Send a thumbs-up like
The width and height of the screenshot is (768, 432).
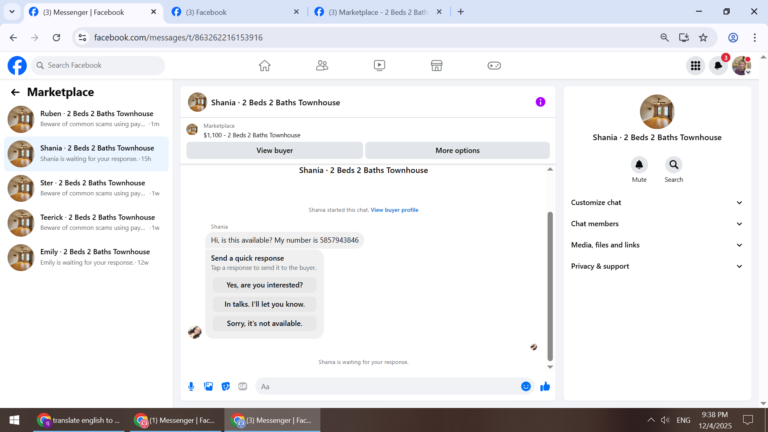click(545, 386)
